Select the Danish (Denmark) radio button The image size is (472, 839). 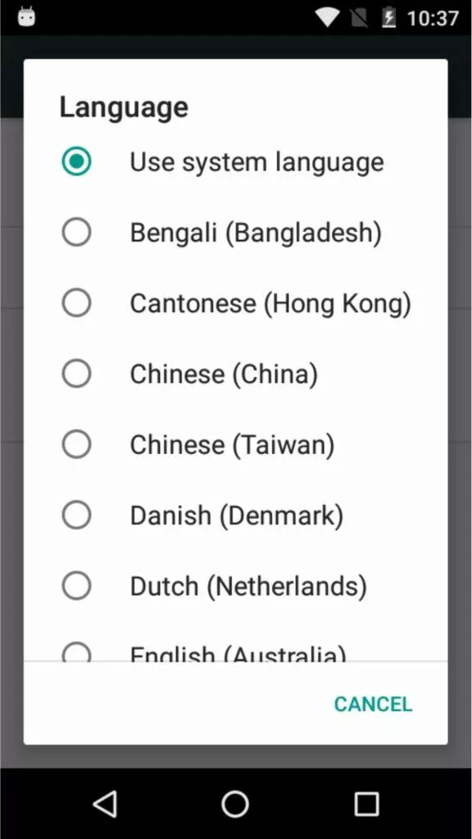pyautogui.click(x=76, y=515)
